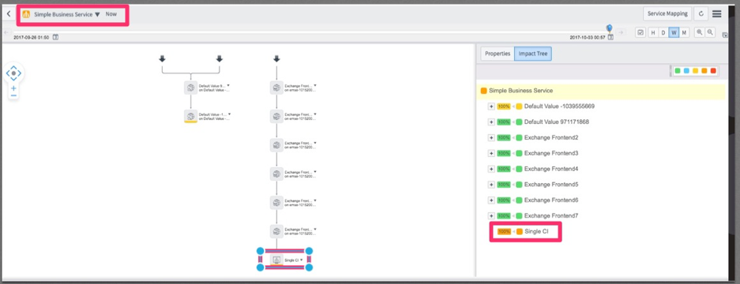
Task: Zoom out the timeline with magnifier minus
Action: pos(709,32)
